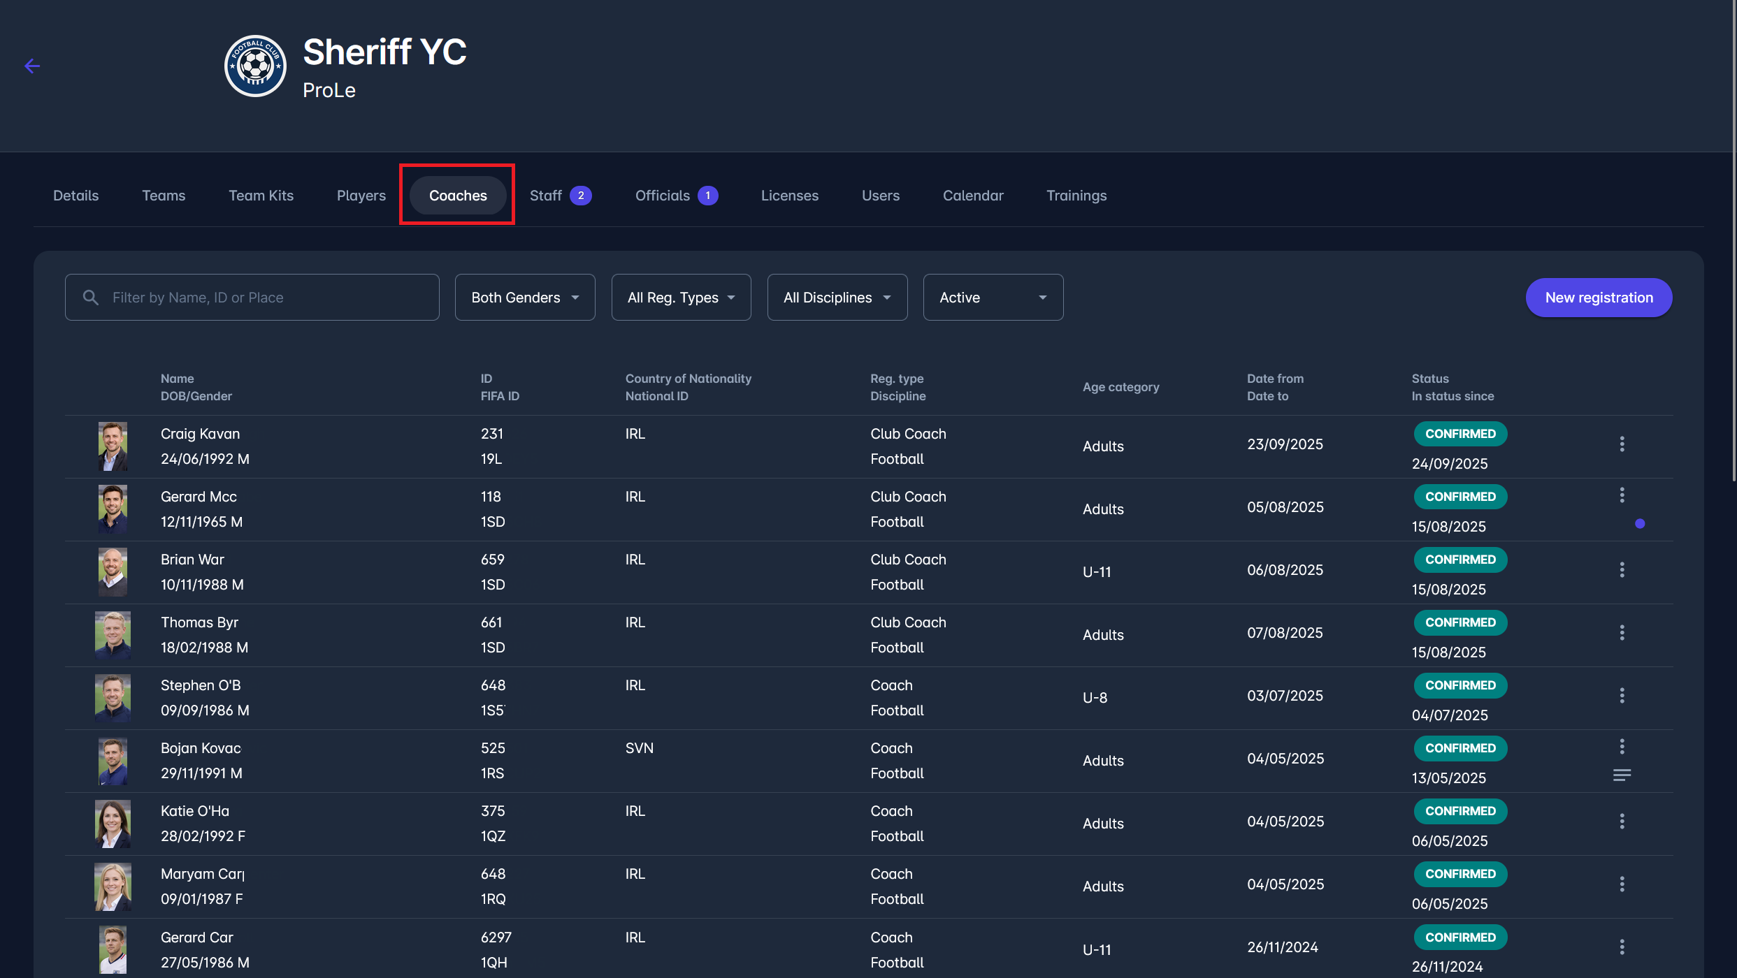The height and width of the screenshot is (978, 1737).
Task: Click the search magnifier icon
Action: pos(91,298)
